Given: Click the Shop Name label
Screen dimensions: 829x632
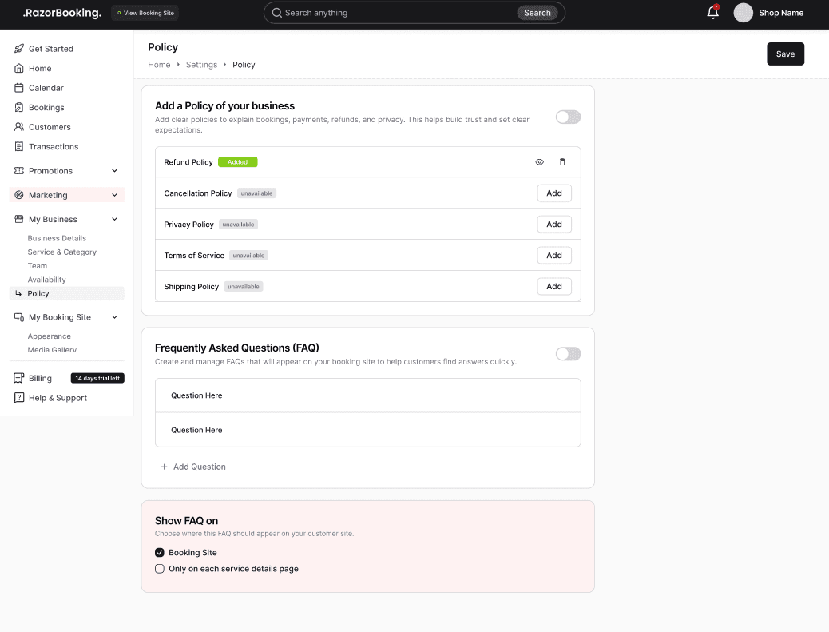Looking at the screenshot, I should coord(781,13).
